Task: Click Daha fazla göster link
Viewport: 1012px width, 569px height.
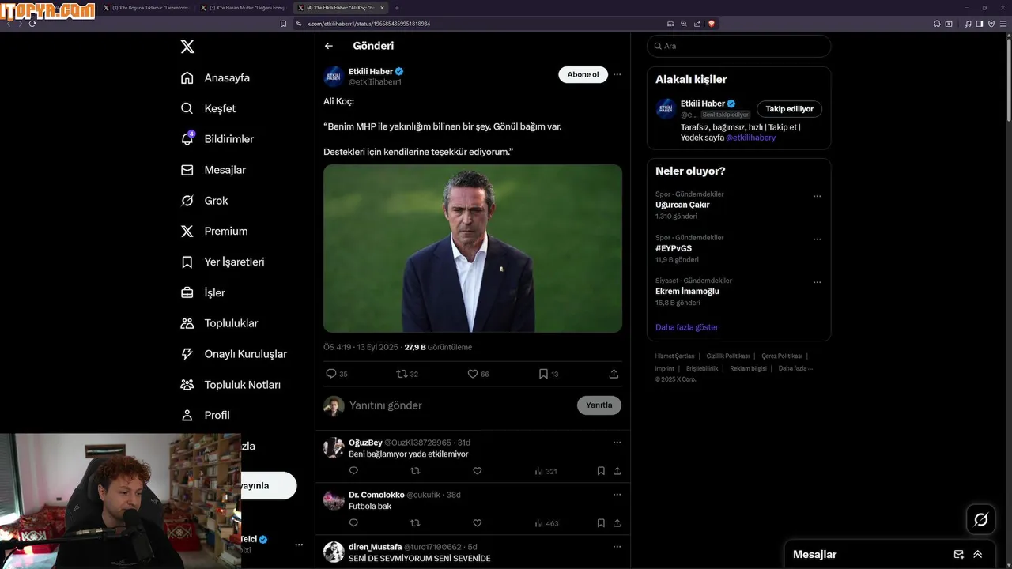Action: 686,327
